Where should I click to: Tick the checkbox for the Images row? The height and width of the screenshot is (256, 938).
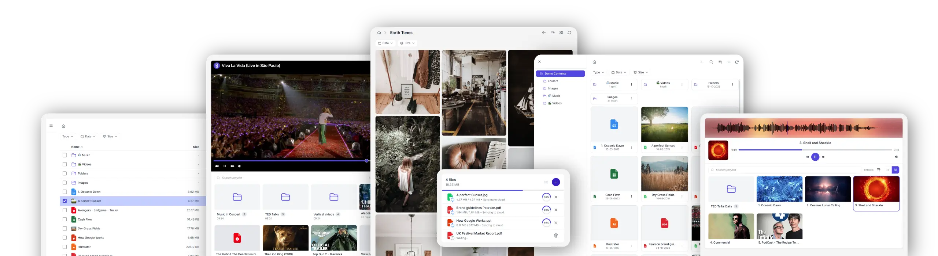pyautogui.click(x=64, y=183)
